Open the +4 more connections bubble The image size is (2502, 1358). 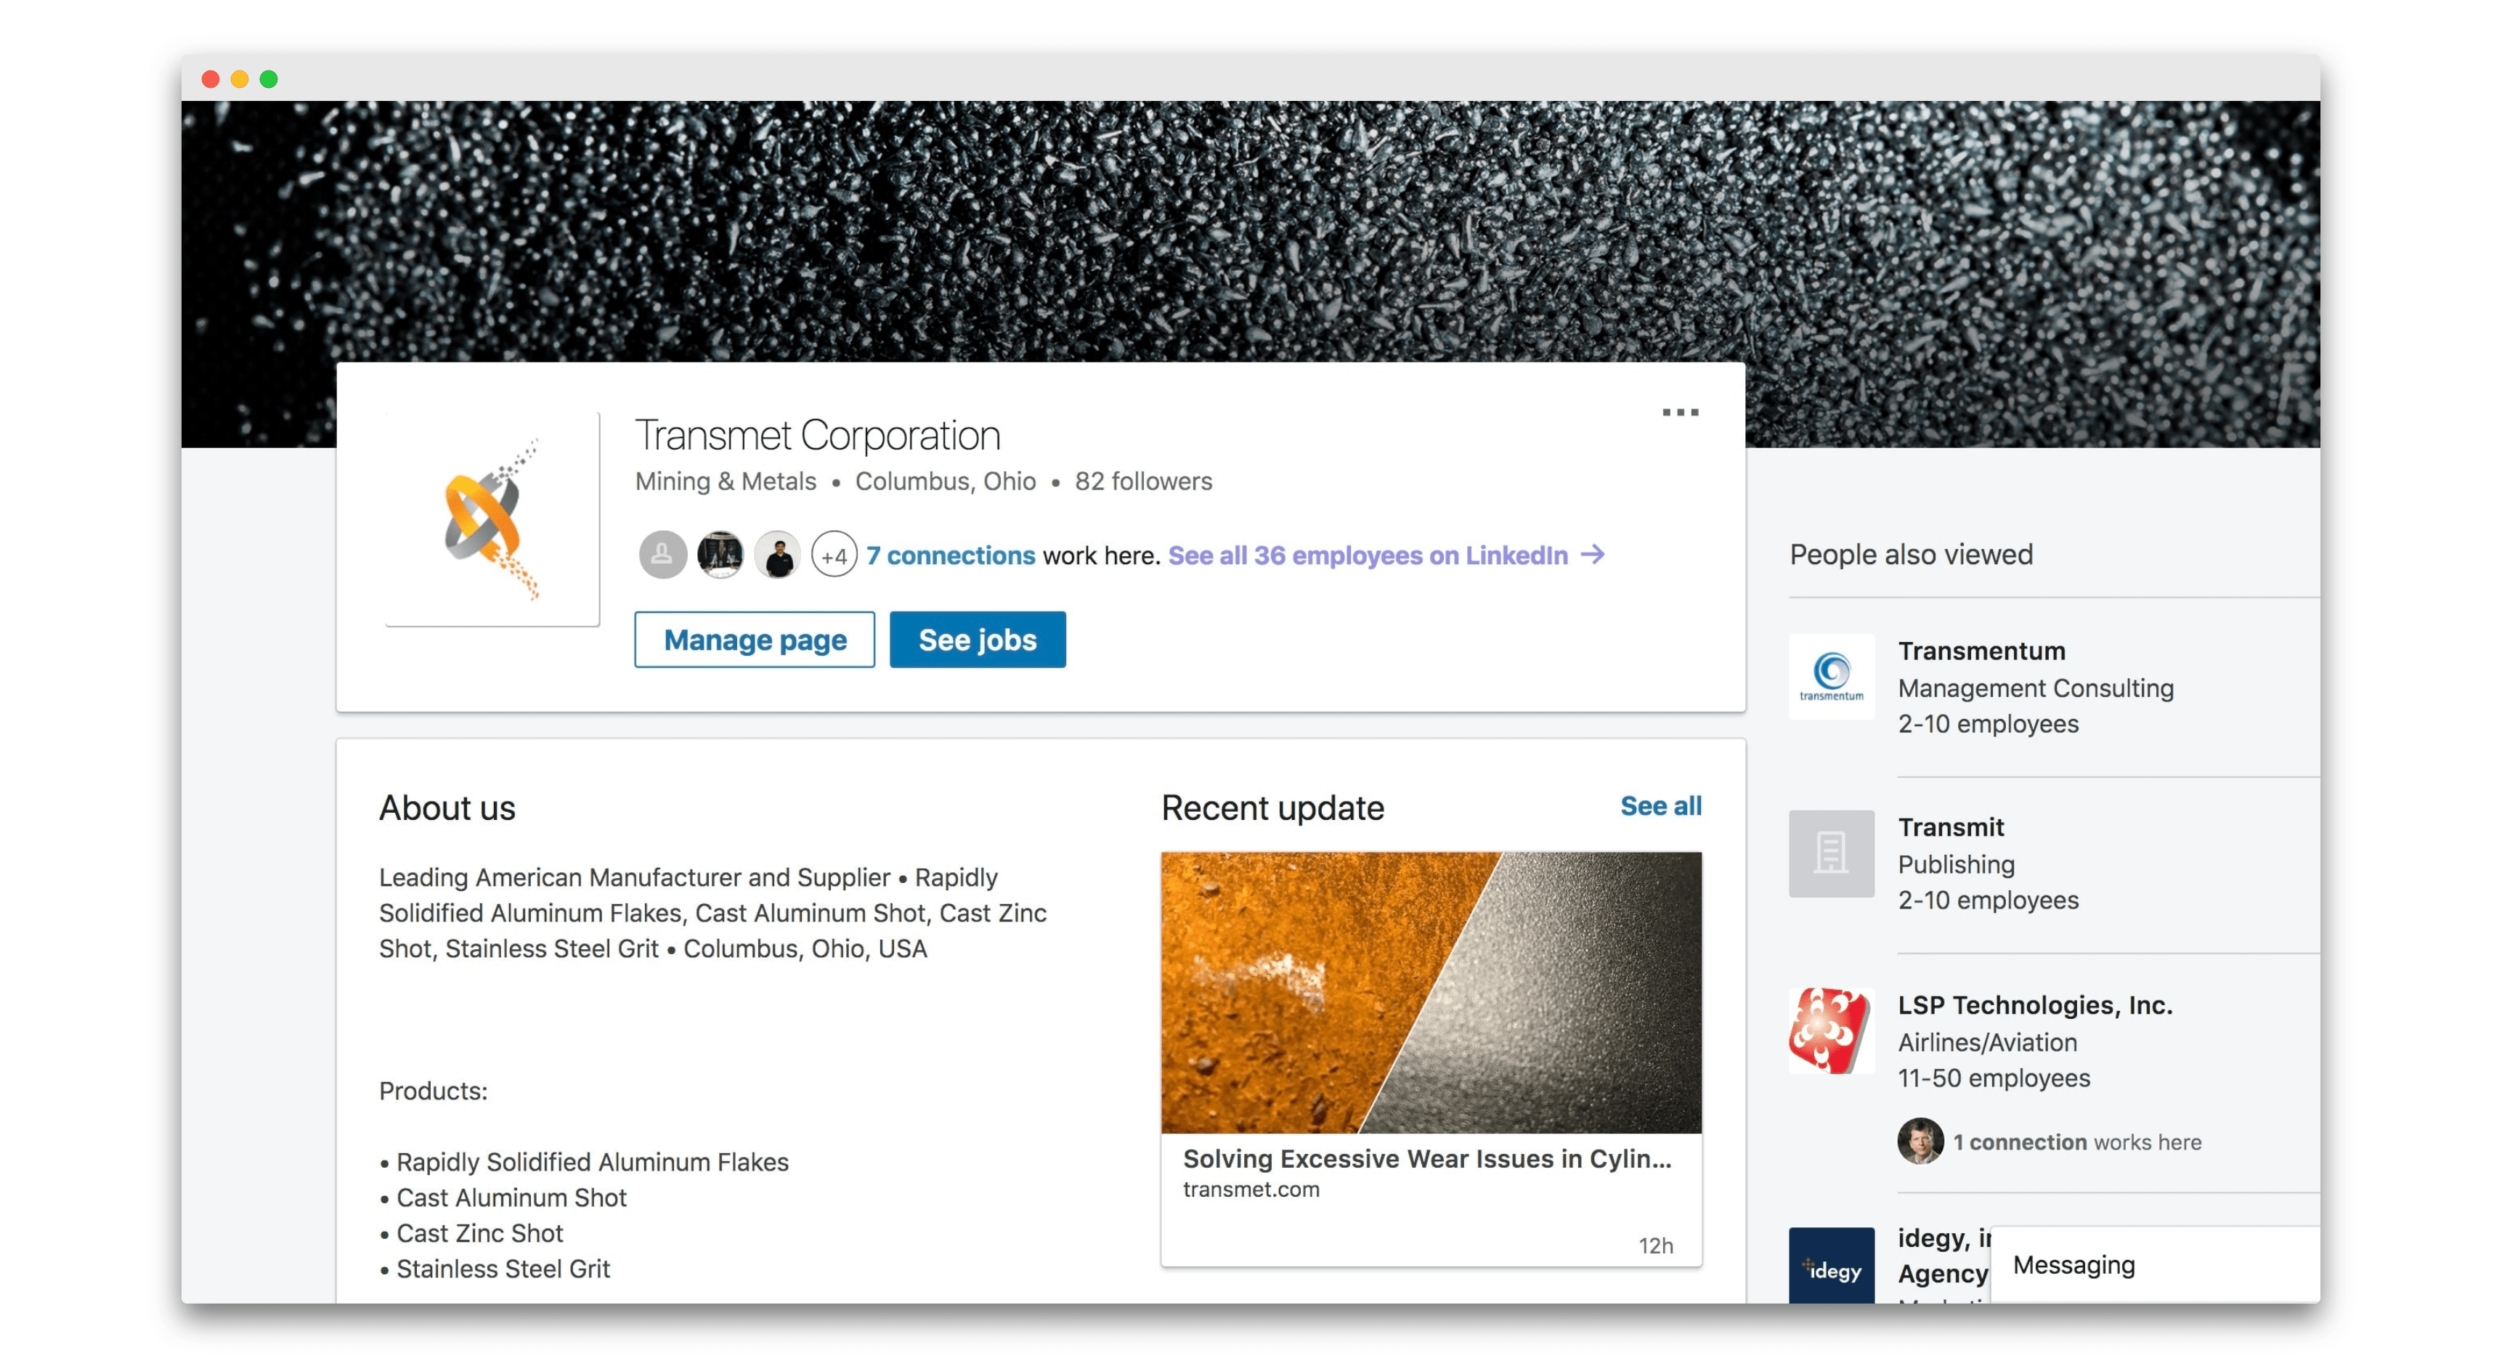(834, 556)
